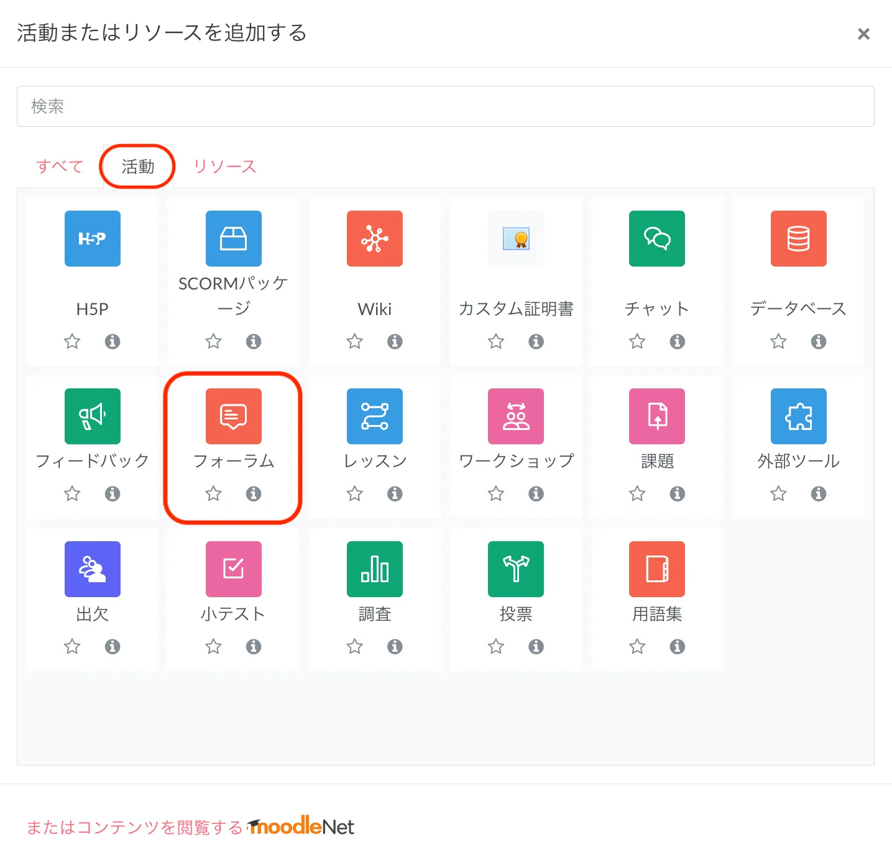The image size is (892, 860).
Task: Open the MoodleNet browse content link
Action: click(x=190, y=827)
